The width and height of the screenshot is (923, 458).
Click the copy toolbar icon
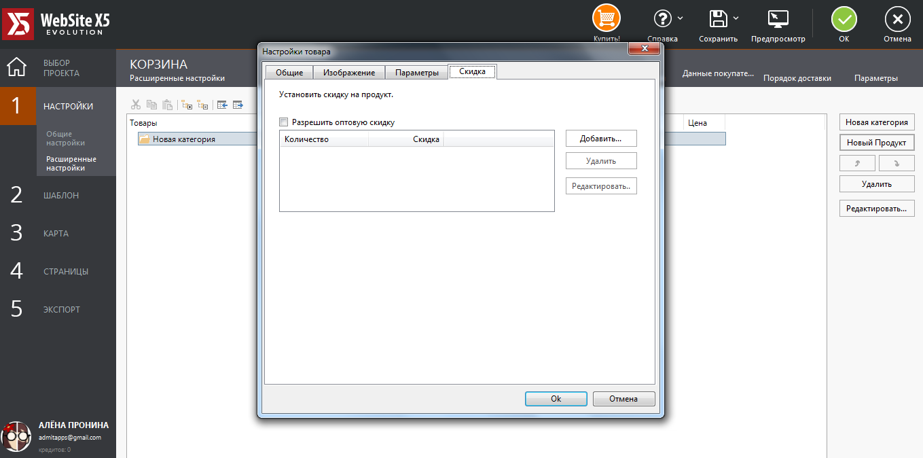point(151,105)
